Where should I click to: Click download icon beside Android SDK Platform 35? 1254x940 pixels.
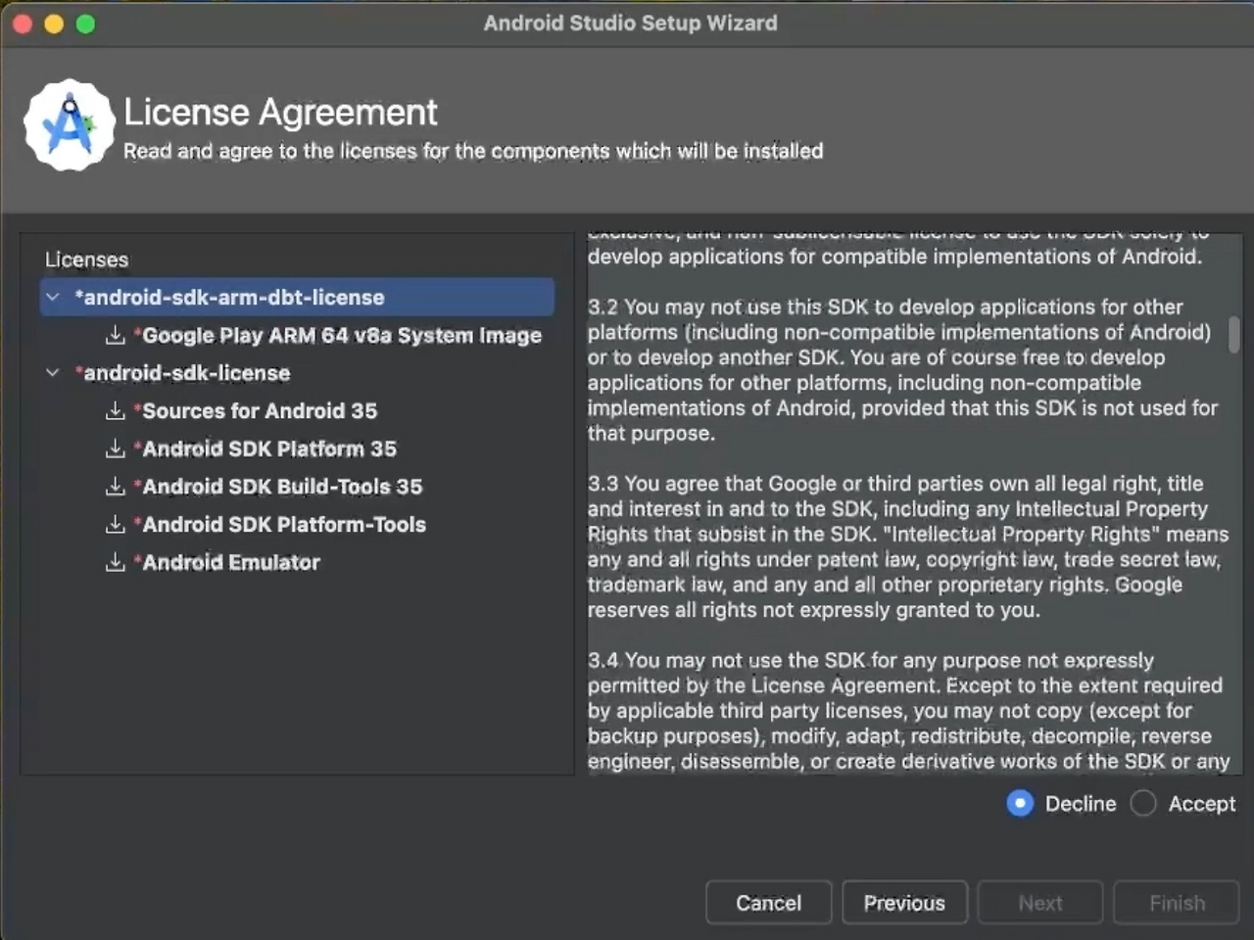pos(116,448)
